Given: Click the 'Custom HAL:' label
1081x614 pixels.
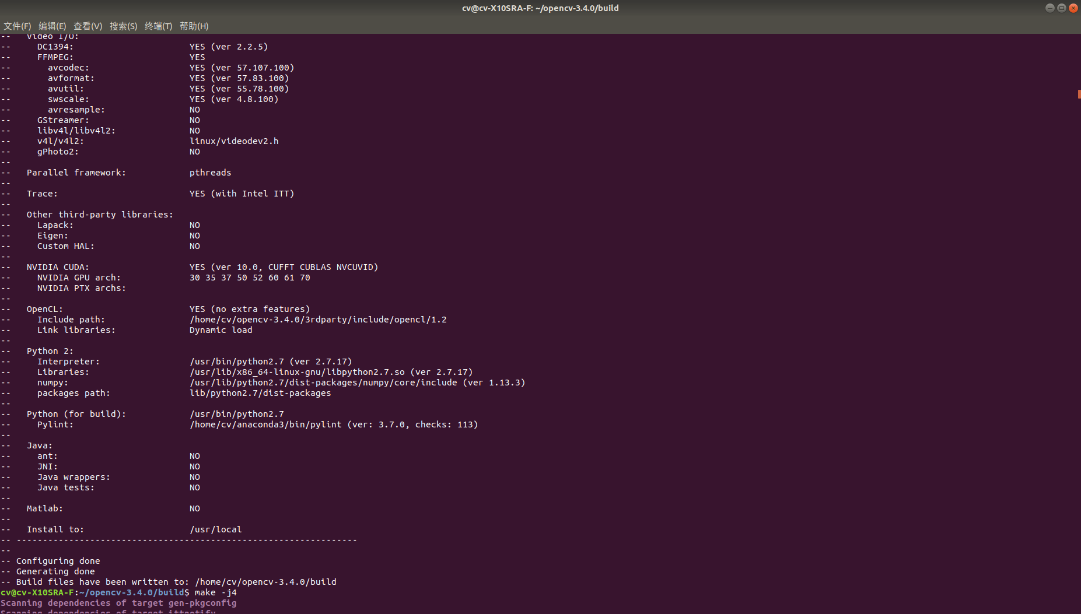Looking at the screenshot, I should (x=66, y=246).
